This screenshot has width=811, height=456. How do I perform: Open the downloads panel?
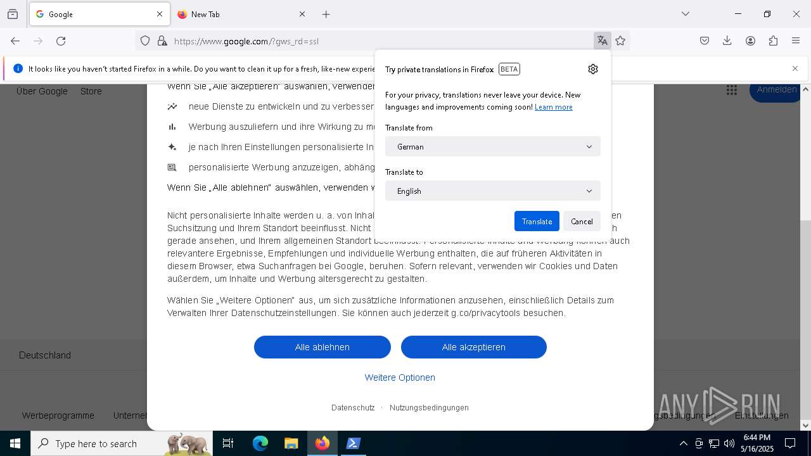click(727, 41)
